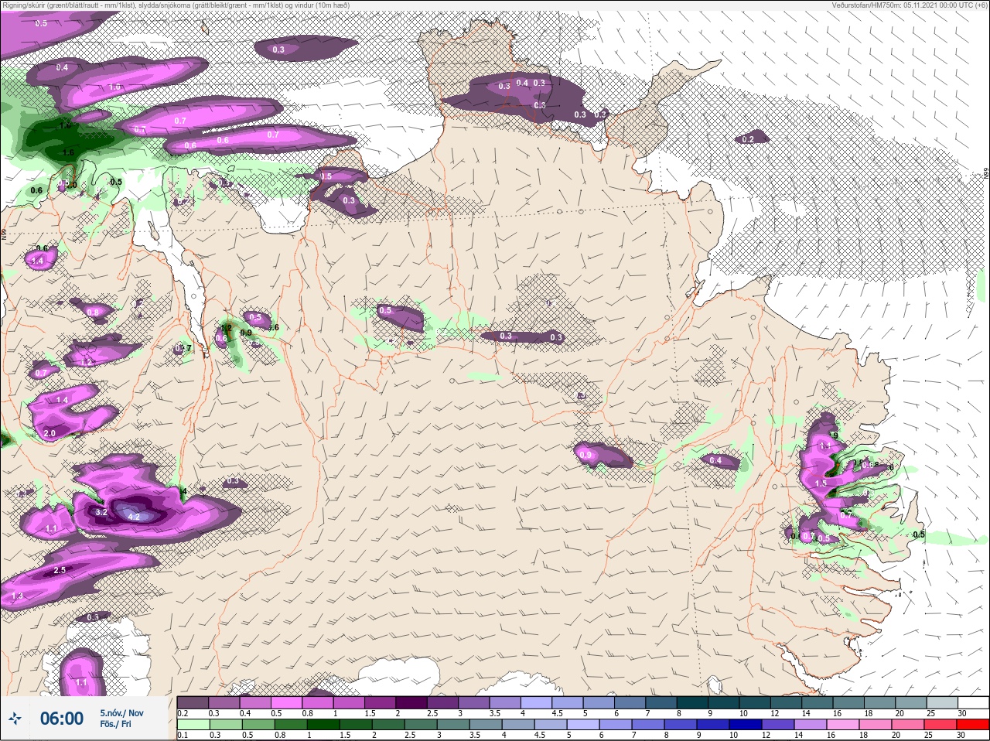Click the four-point star icon beside 06:00
The width and height of the screenshot is (990, 741).
click(15, 719)
